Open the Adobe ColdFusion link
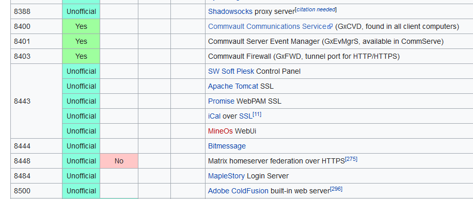Viewport: 473px width, 199px height. pos(238,191)
